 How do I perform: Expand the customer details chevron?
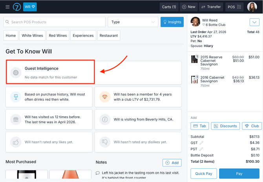pos(254,22)
